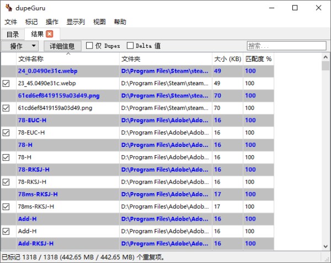This screenshot has height=263, width=331.
Task: Select the 24_0.0490e31c.webp reference row
Action: point(137,71)
